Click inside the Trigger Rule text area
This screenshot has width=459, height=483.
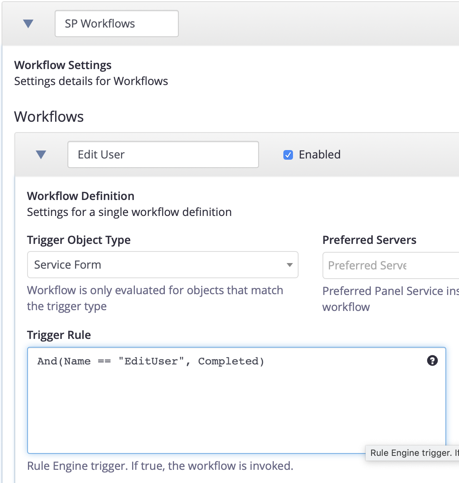pos(237,400)
